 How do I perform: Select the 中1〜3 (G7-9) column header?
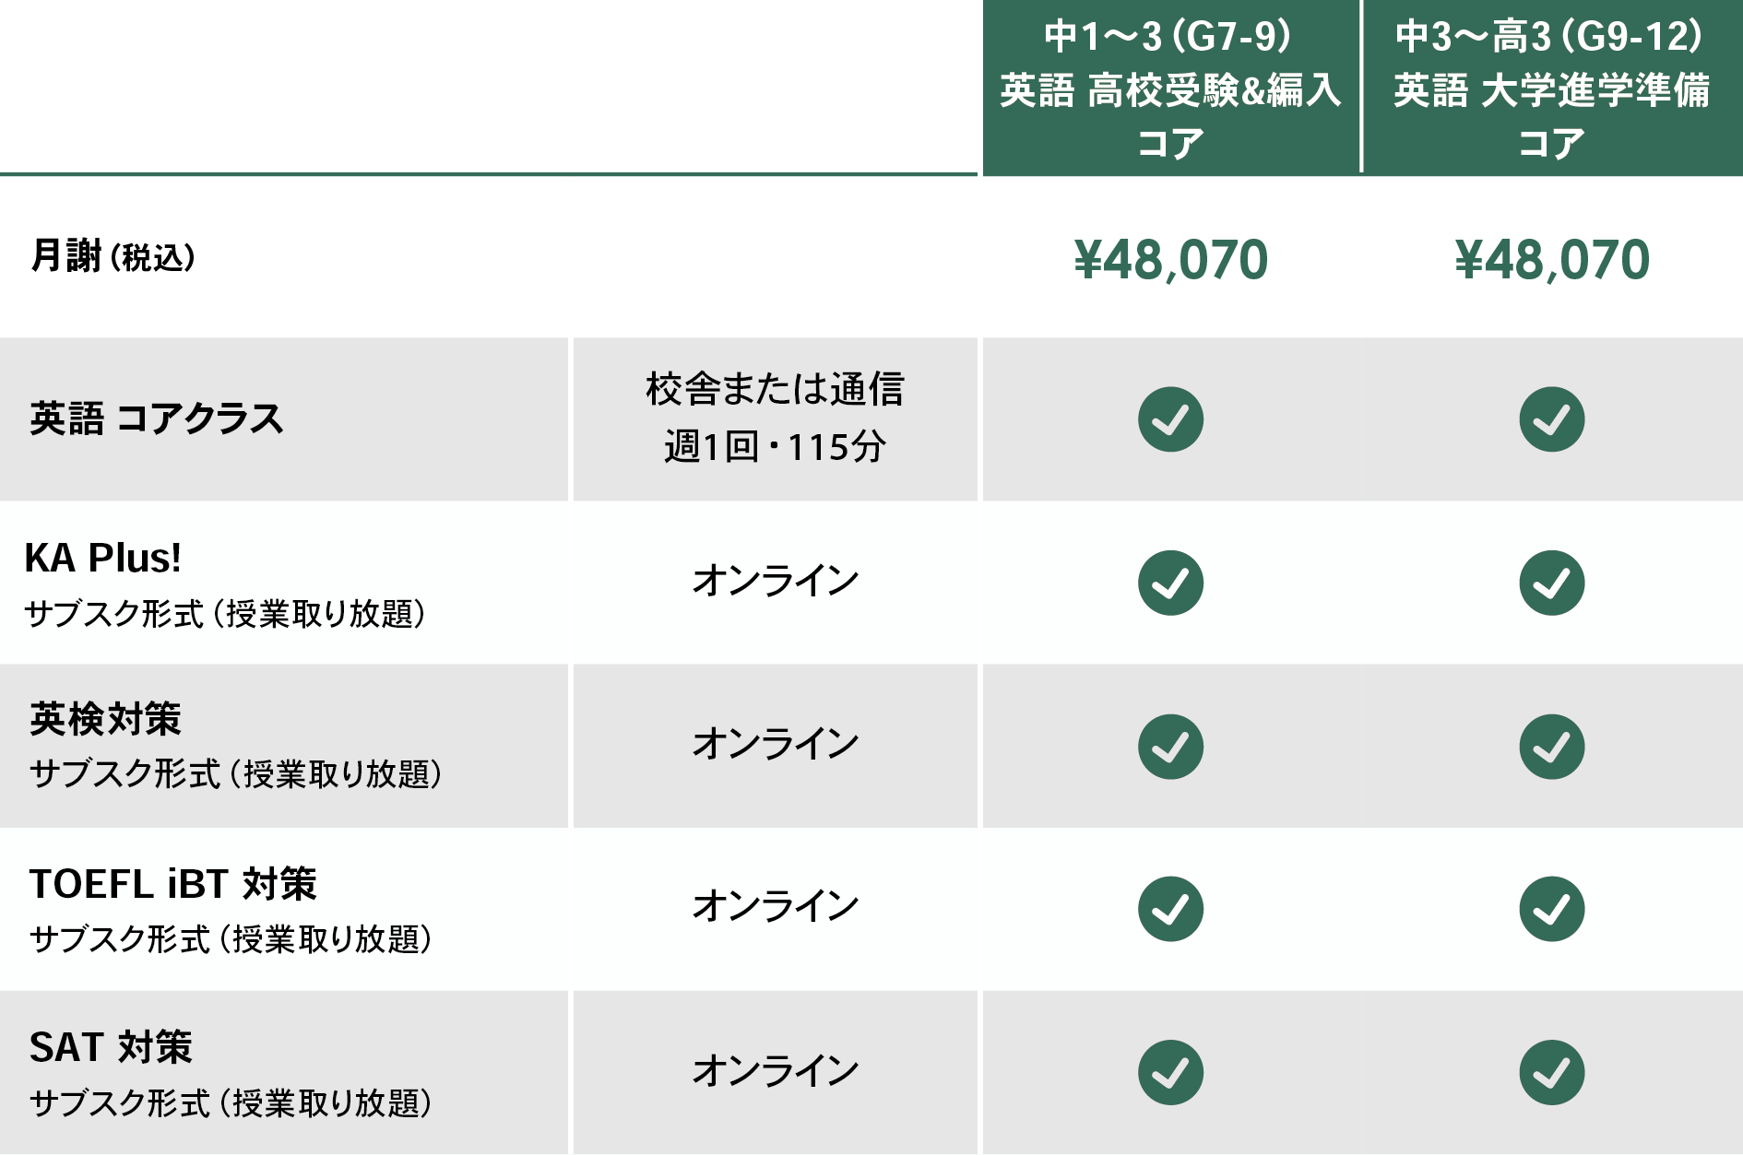click(1170, 88)
